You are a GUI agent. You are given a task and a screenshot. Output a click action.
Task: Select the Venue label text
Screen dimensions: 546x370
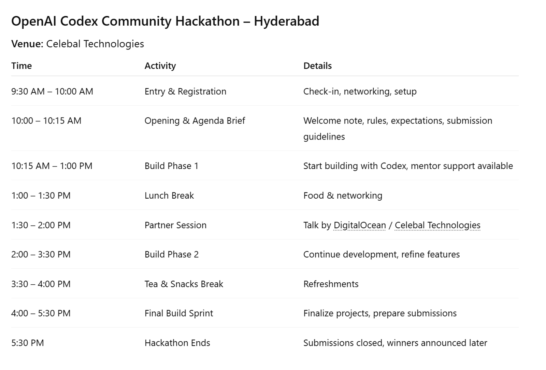(x=27, y=44)
